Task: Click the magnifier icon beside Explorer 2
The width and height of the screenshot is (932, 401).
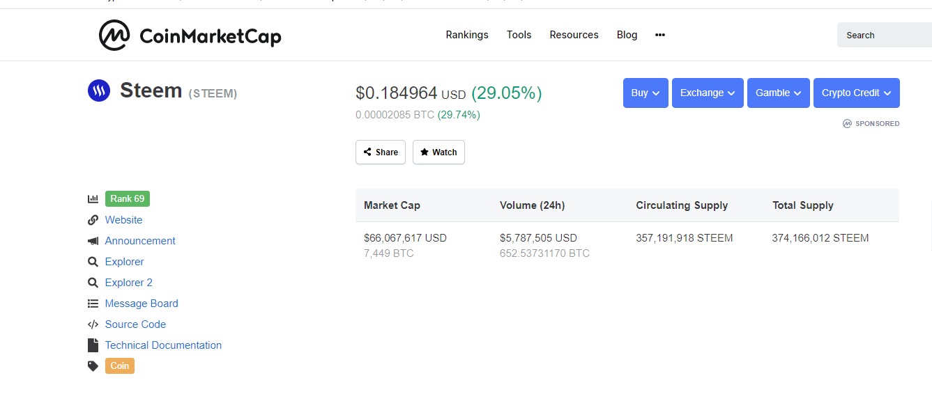Action: [x=93, y=283]
